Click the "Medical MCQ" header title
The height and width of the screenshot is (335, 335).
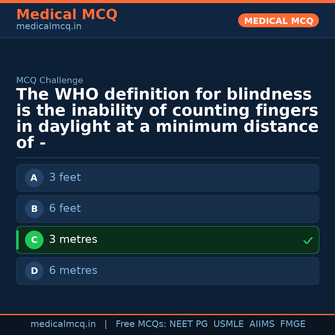coord(67,15)
